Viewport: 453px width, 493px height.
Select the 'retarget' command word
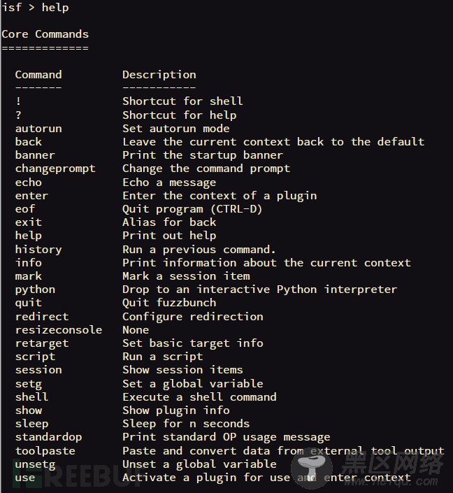[x=42, y=343]
